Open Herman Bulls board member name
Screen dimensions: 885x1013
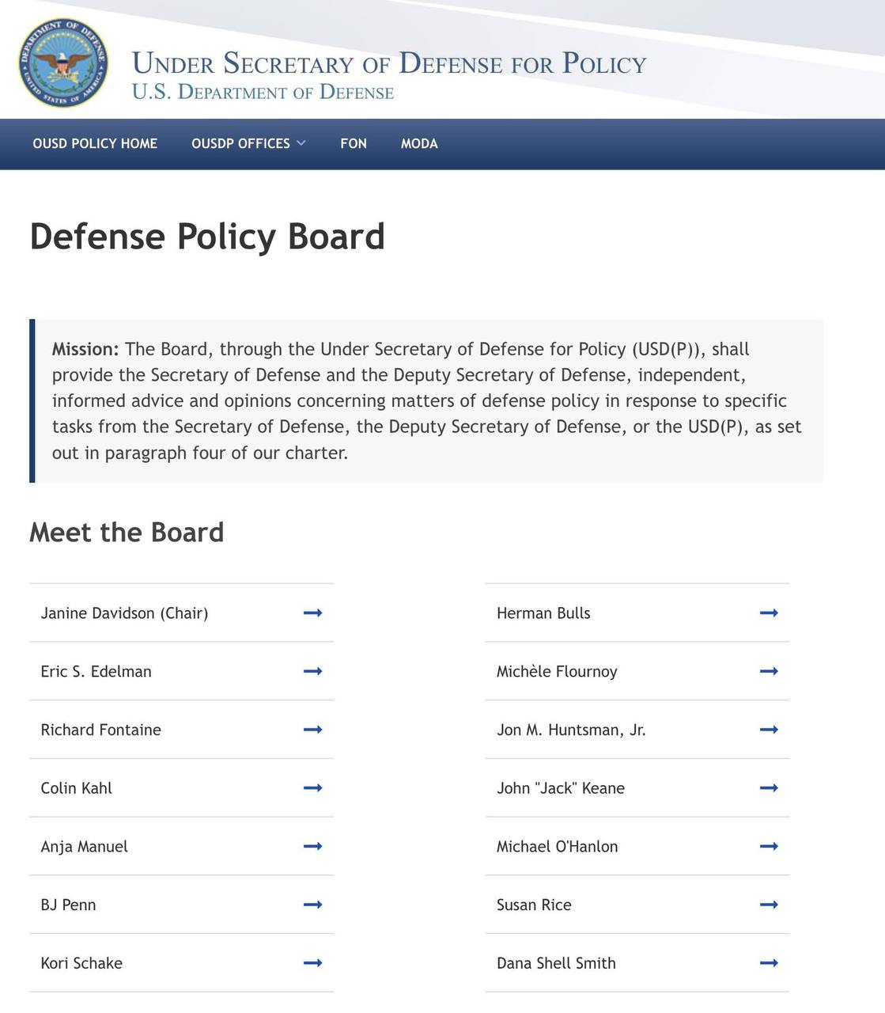pyautogui.click(x=543, y=613)
